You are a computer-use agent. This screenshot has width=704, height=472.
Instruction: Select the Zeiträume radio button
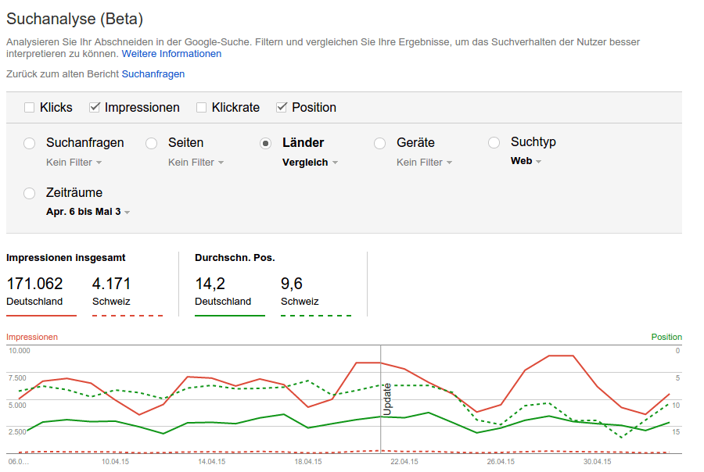[30, 193]
